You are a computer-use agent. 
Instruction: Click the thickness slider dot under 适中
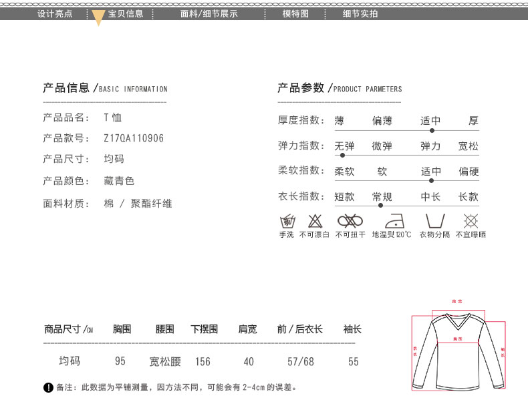pyautogui.click(x=432, y=130)
